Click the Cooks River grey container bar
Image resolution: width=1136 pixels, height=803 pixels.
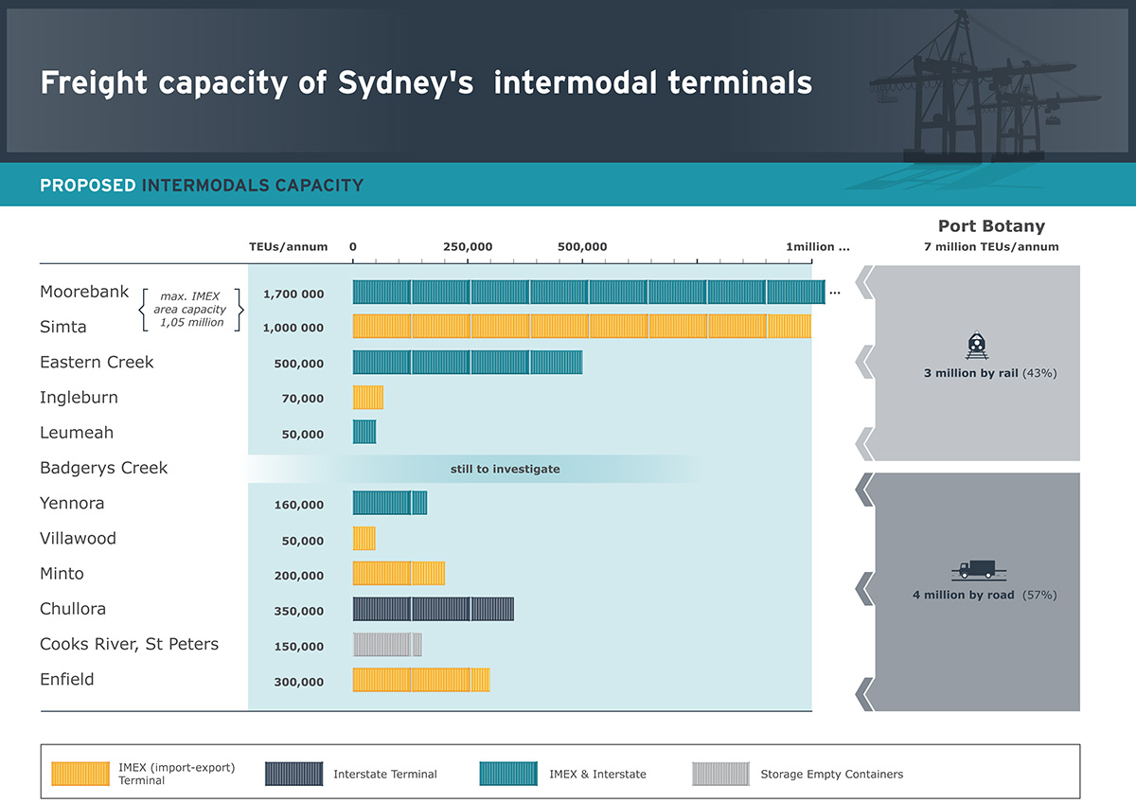pos(387,645)
